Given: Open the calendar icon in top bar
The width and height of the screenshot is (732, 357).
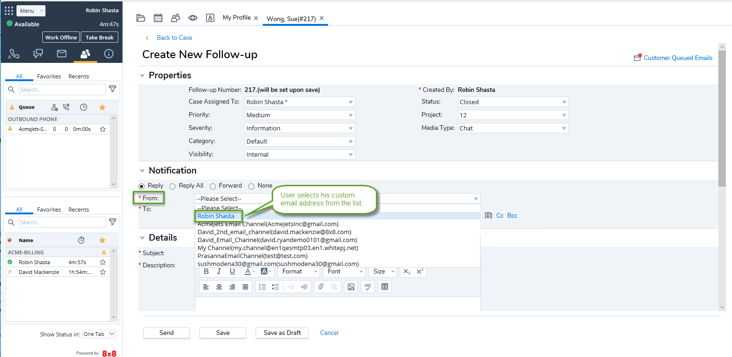Looking at the screenshot, I should pyautogui.click(x=158, y=18).
